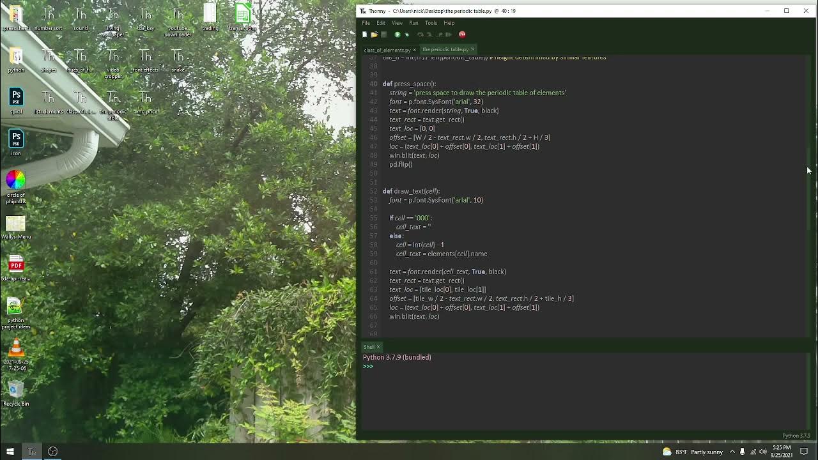The image size is (818, 460).
Task: Open the Windows Start menu
Action: (x=10, y=452)
